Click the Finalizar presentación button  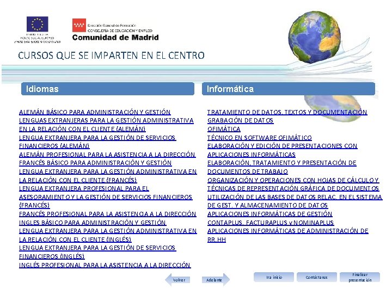[360, 277]
